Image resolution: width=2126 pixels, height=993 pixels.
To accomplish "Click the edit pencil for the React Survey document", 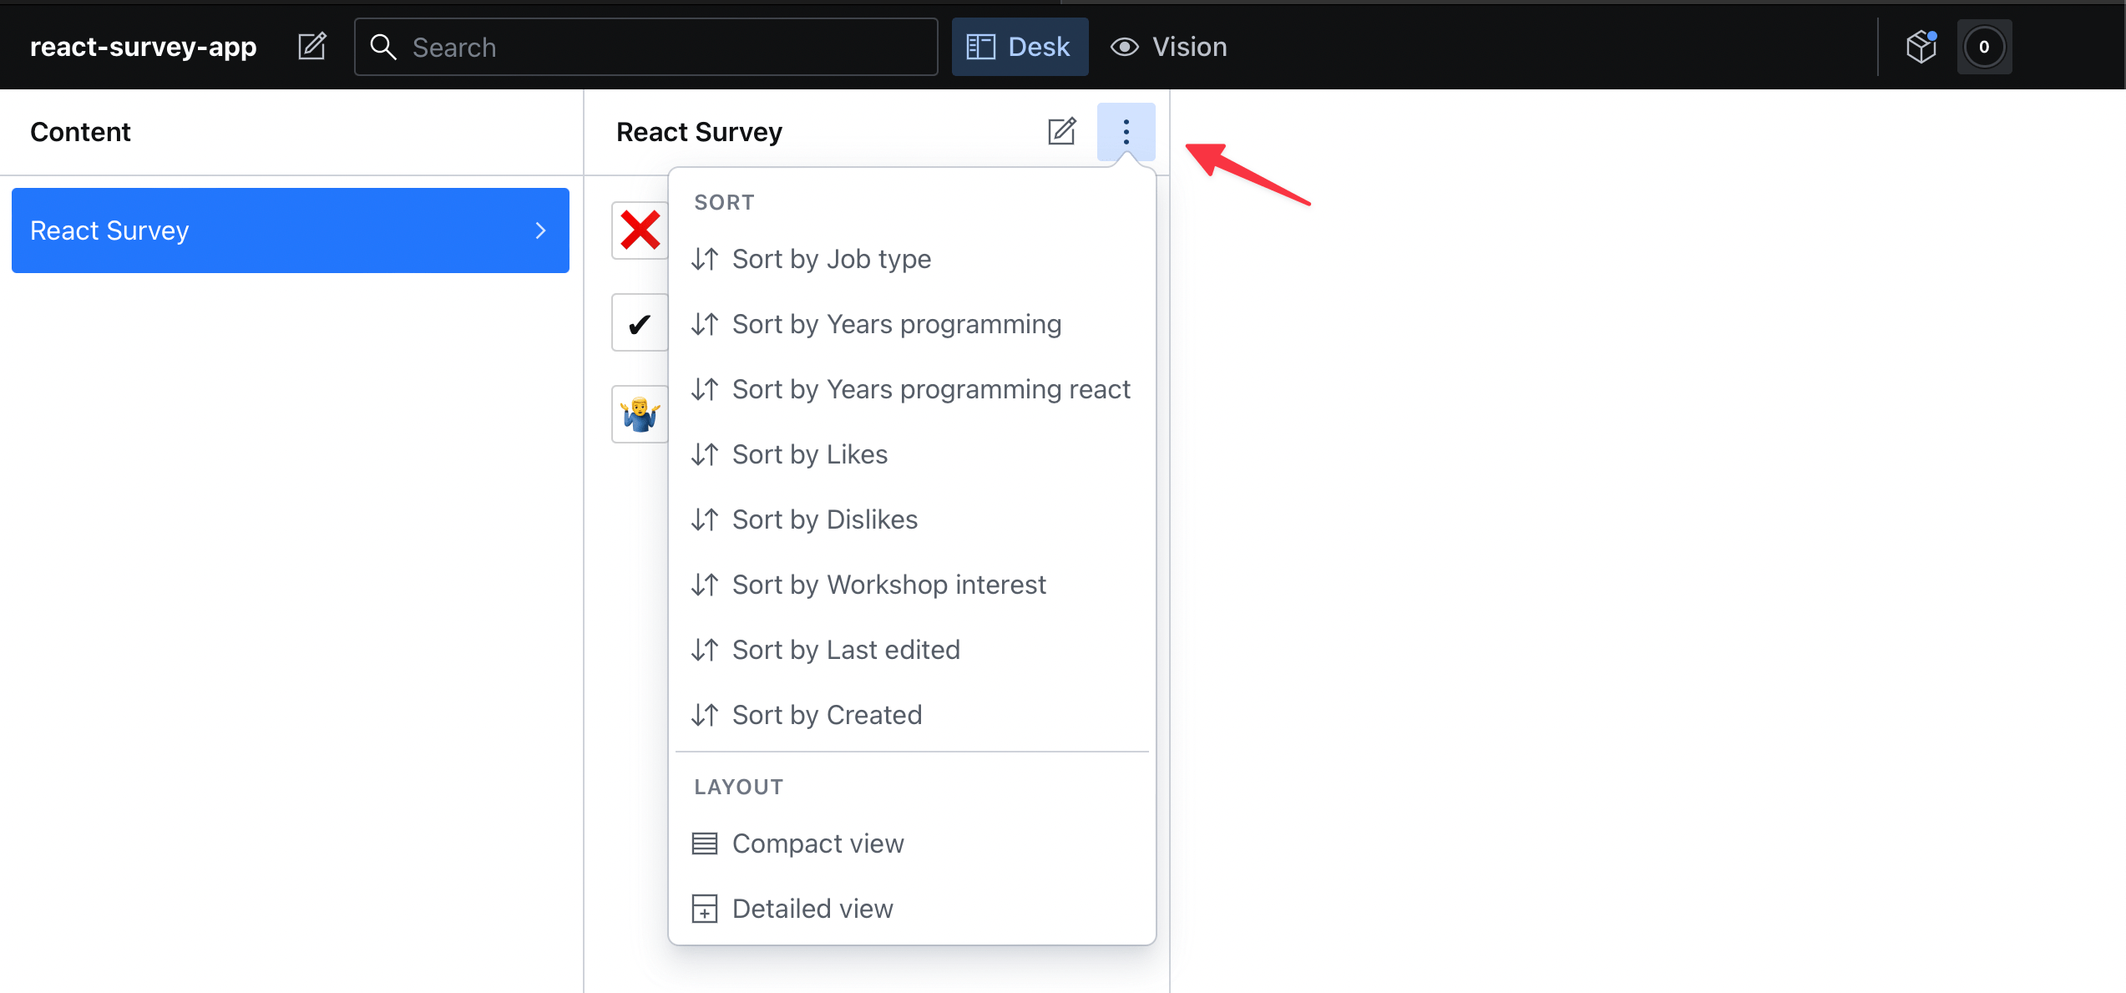I will pyautogui.click(x=1061, y=131).
